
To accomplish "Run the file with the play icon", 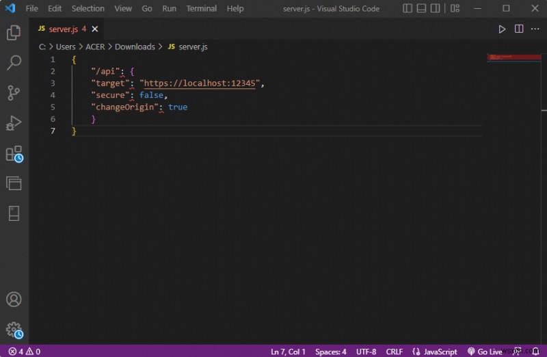I will 502,29.
